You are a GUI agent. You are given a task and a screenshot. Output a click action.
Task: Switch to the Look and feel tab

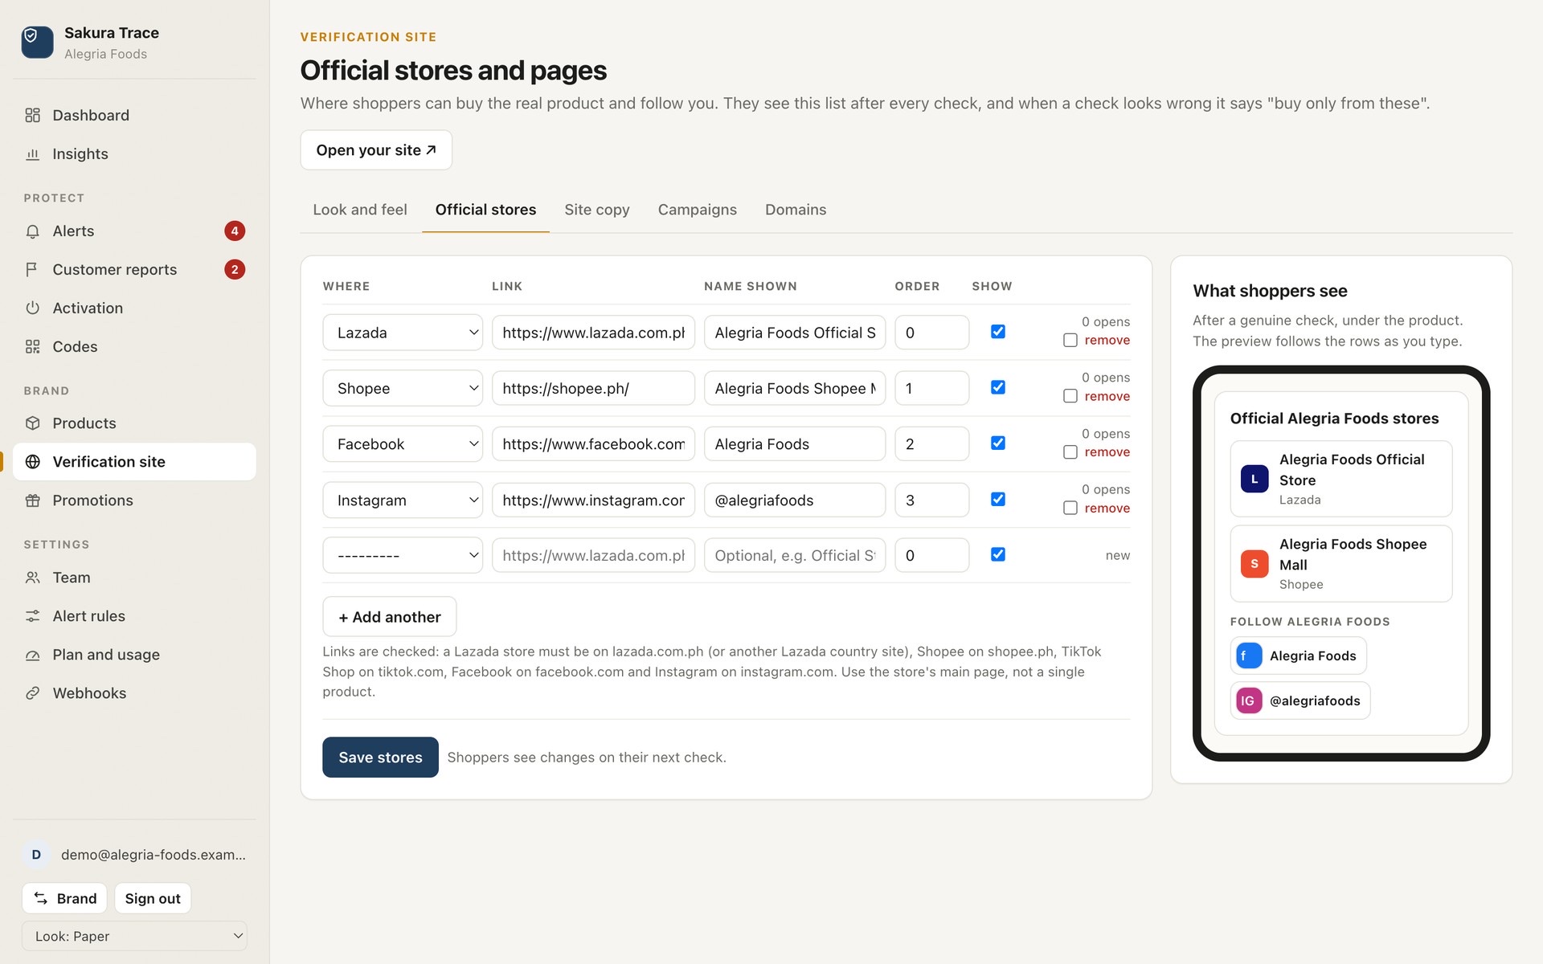pyautogui.click(x=360, y=210)
